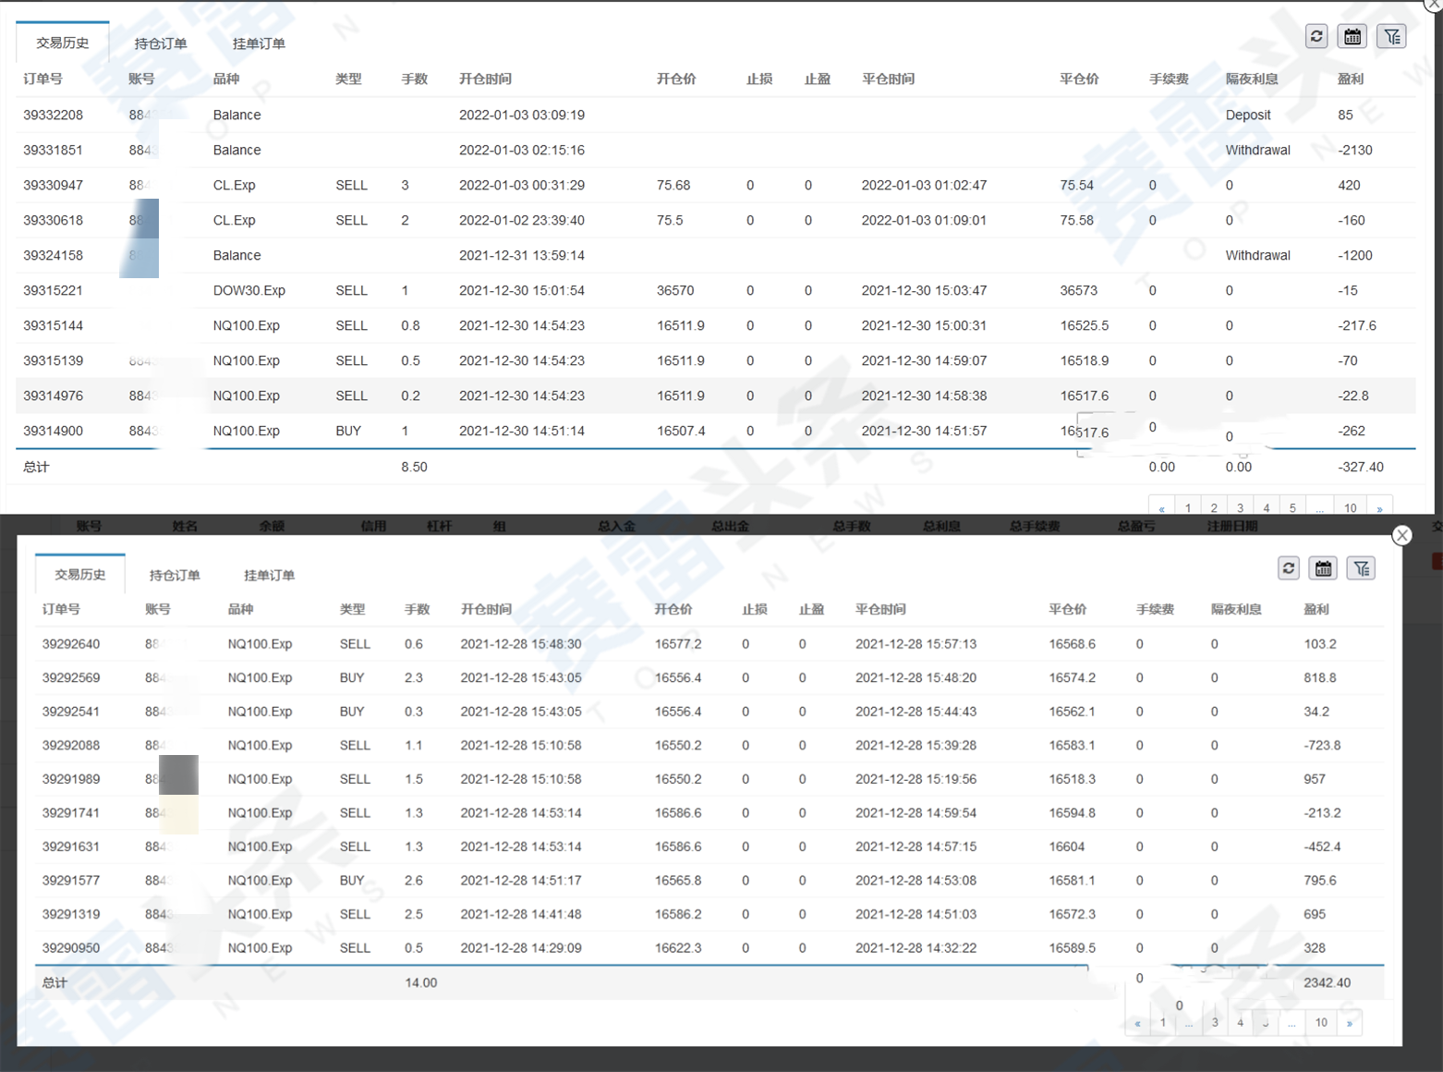Open filter icon in lower panel
The image size is (1443, 1072).
(1361, 567)
